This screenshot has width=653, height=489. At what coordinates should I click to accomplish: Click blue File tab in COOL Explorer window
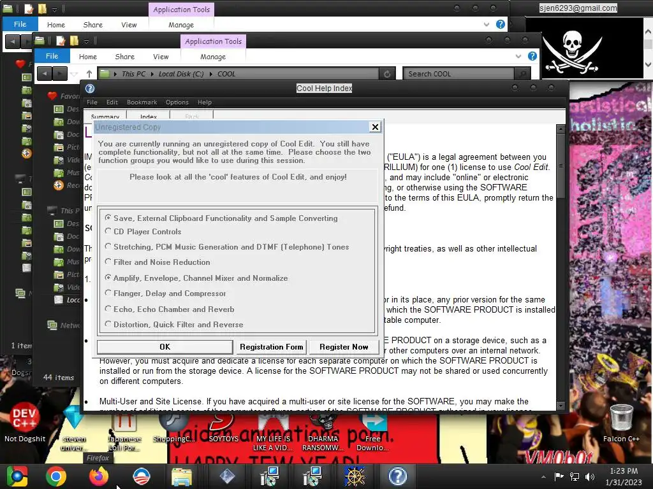(52, 56)
